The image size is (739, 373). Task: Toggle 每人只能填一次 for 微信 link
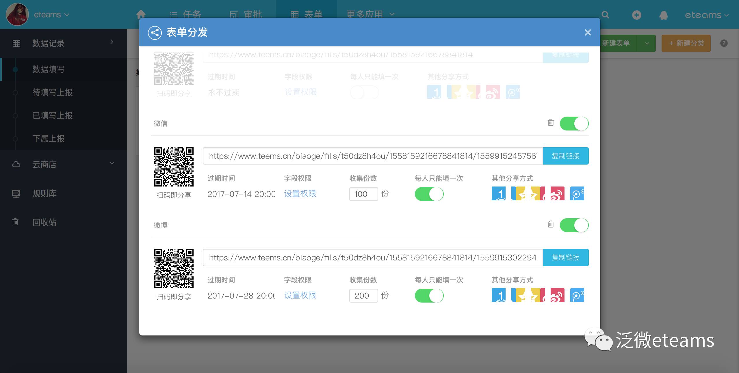[x=429, y=194]
